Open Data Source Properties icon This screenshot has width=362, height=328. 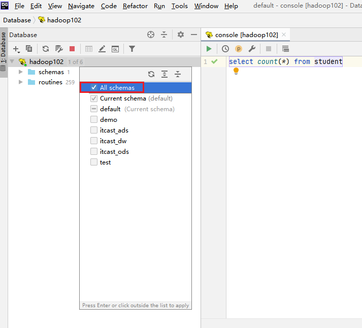(59, 49)
